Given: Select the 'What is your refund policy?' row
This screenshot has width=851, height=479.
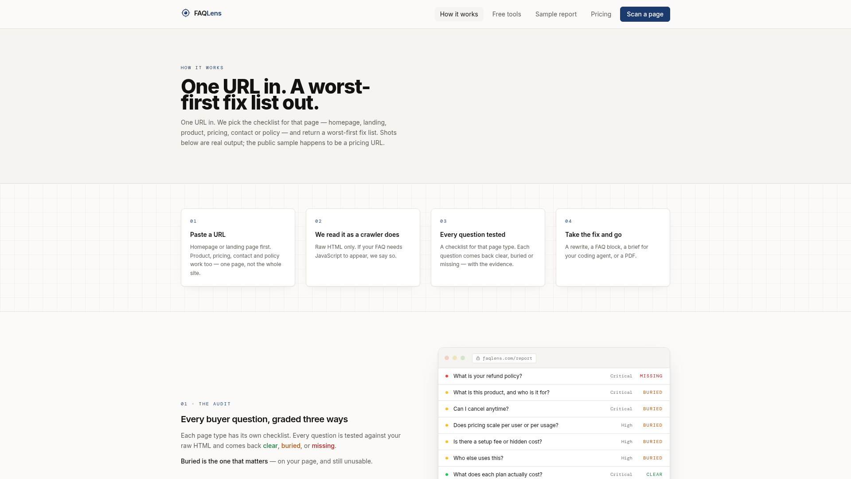Looking at the screenshot, I should coord(554,376).
